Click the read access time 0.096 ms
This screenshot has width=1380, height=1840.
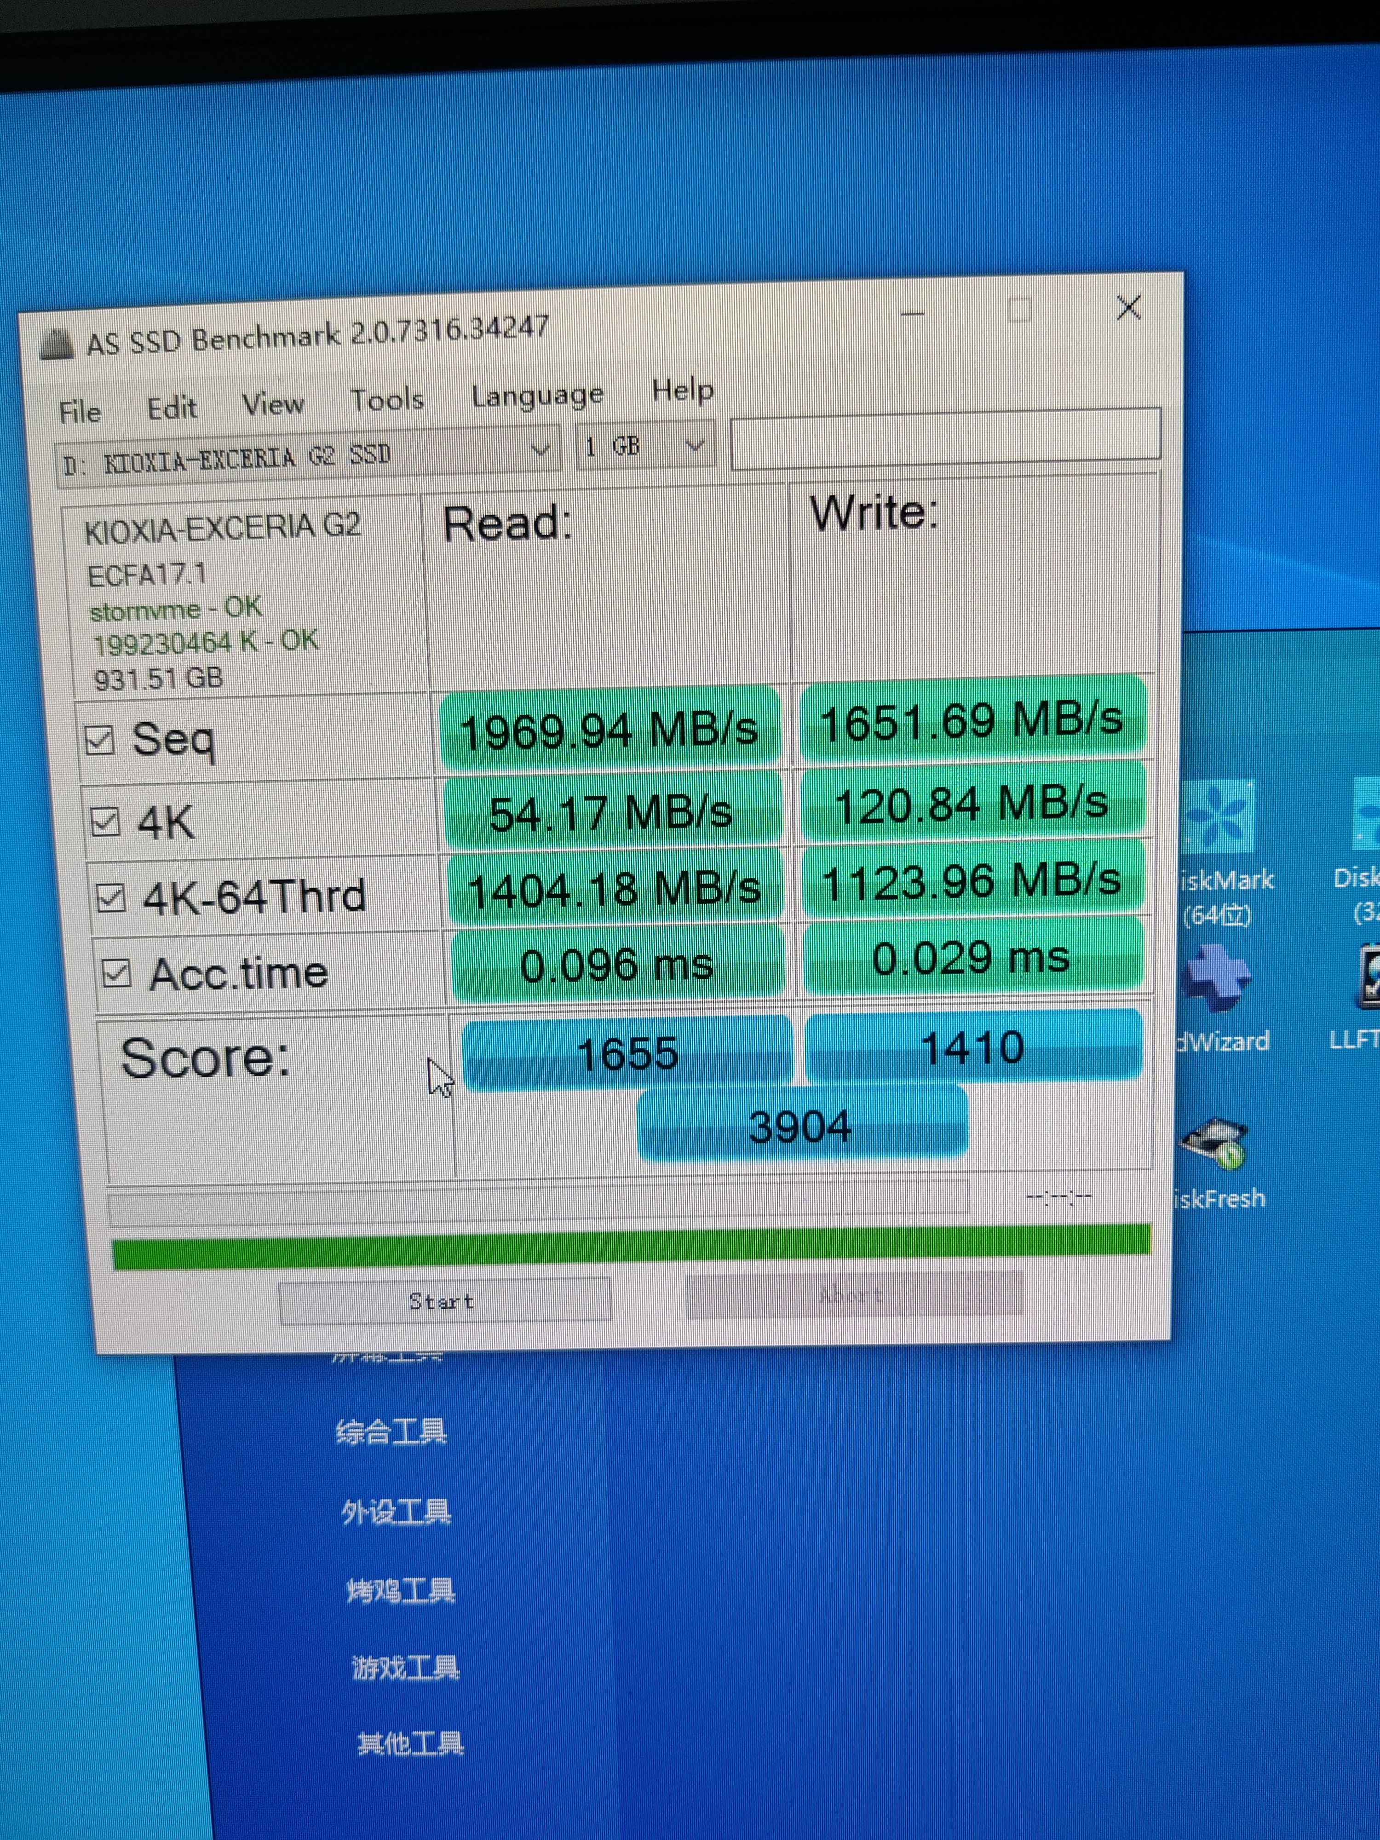617,965
